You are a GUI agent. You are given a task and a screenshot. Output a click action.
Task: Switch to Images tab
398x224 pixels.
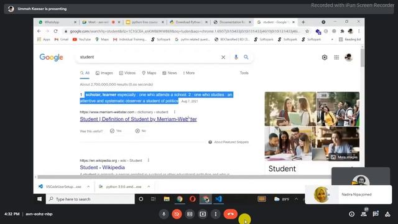pyautogui.click(x=104, y=73)
